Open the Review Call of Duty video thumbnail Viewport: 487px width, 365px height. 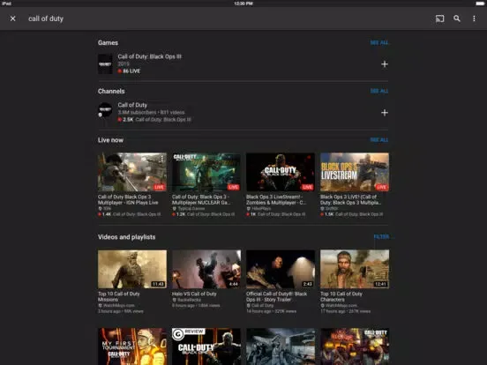click(206, 346)
